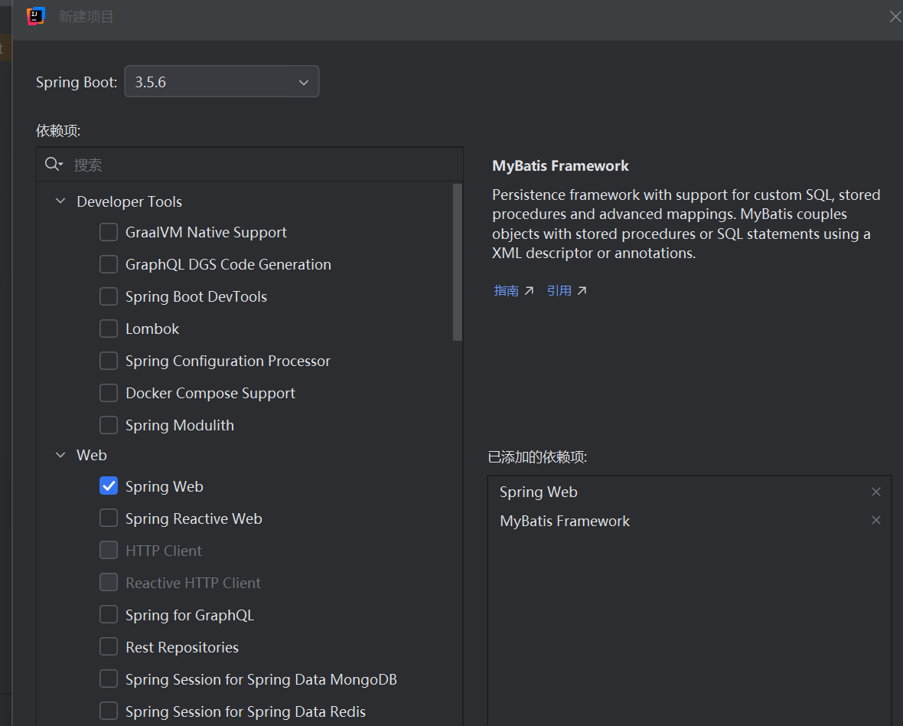The height and width of the screenshot is (726, 903).
Task: Click the disabled Reactive HTTP Client checkbox
Action: tap(108, 583)
